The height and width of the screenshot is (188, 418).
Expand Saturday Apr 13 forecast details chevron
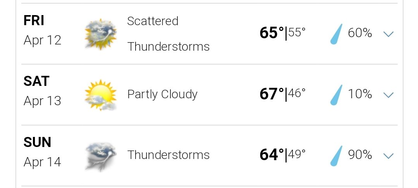click(x=388, y=95)
